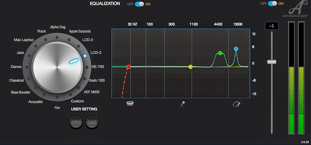This screenshot has height=145, width=311.
Task: Open a saved user setting
Action: [x=76, y=122]
